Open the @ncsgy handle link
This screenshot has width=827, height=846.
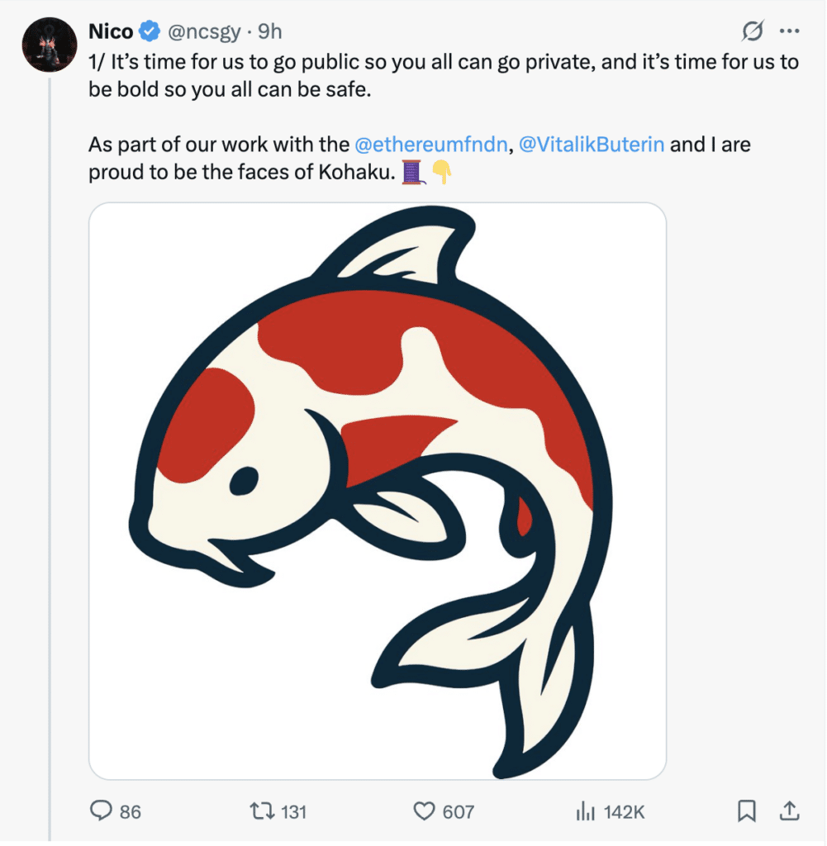[x=205, y=32]
